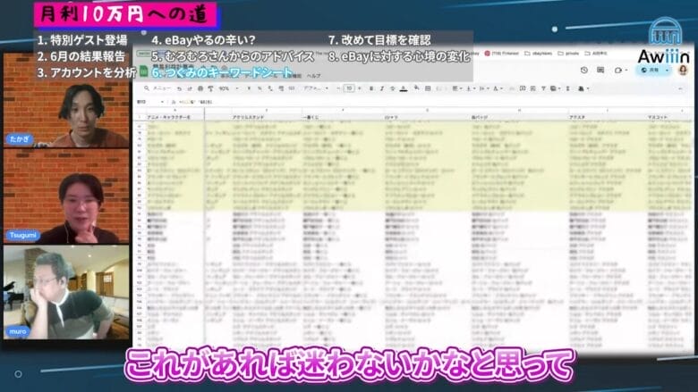
Task: Insert a comment from toolbar
Action: 523,88
